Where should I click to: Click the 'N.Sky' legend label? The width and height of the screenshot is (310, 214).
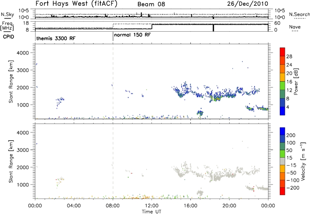pos(7,14)
